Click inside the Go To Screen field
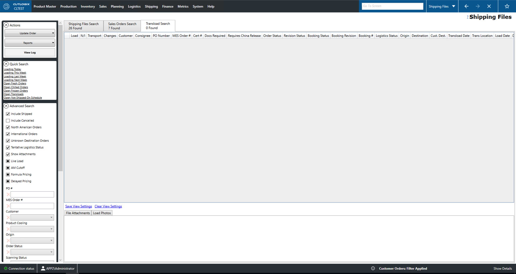 click(x=392, y=6)
